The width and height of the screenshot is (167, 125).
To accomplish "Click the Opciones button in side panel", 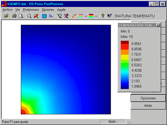I will tap(148, 98).
